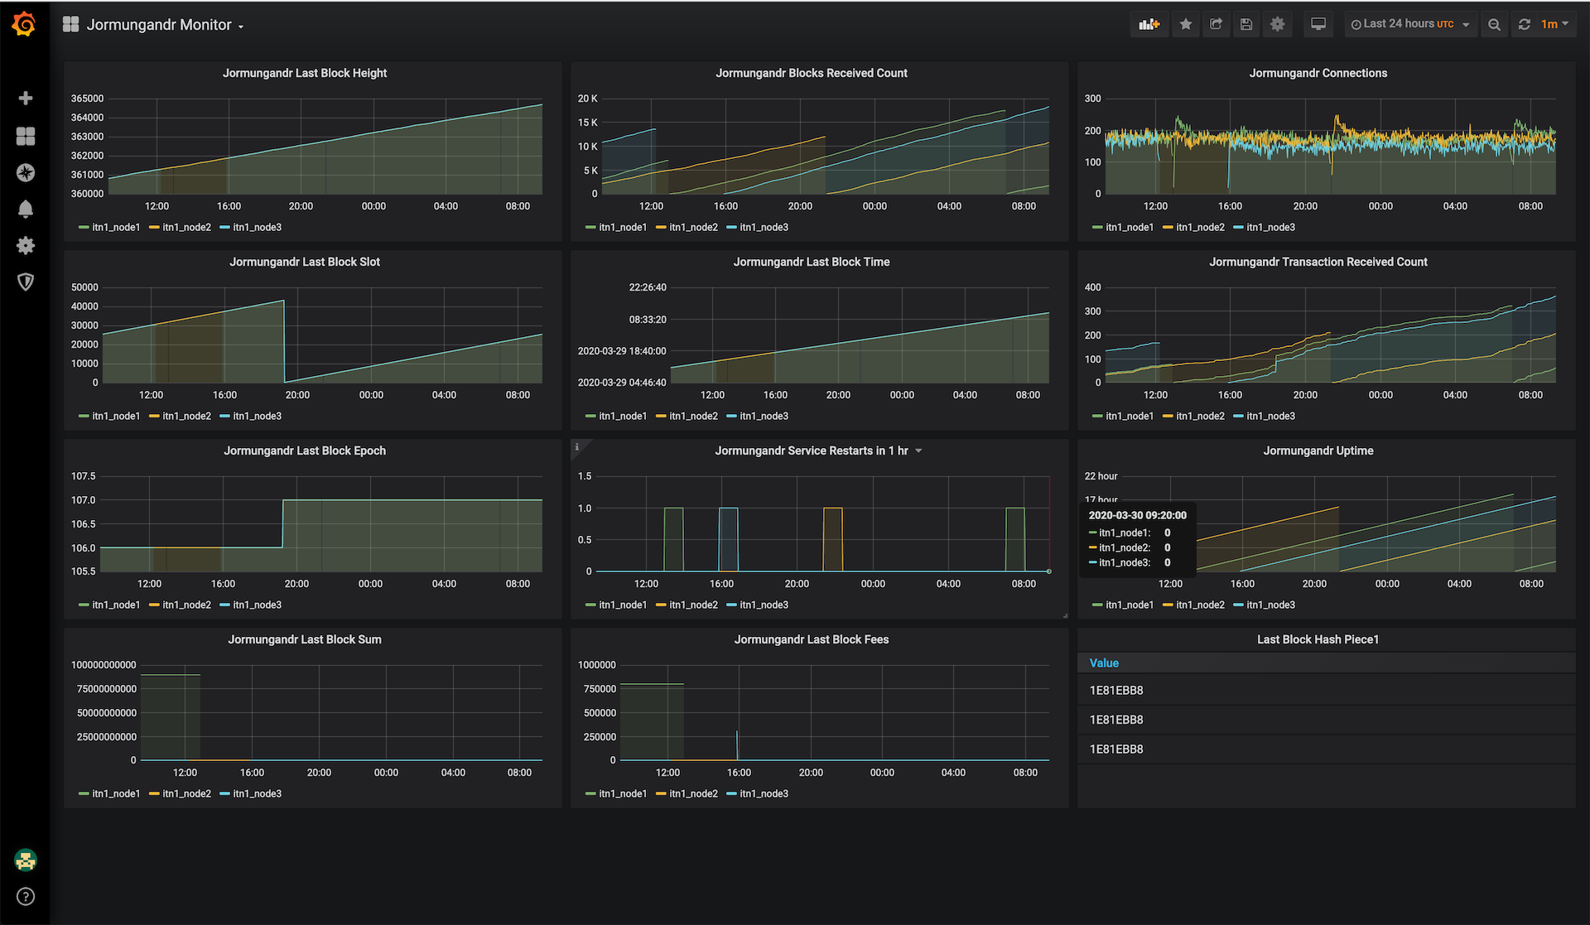The width and height of the screenshot is (1590, 925).
Task: Open the Configuration gear in sidebar
Action: click(26, 245)
